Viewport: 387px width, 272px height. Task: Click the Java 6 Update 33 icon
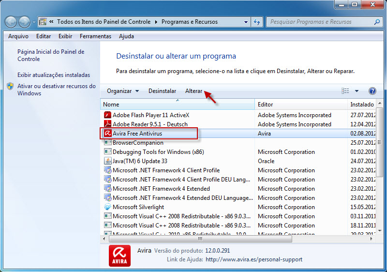point(107,161)
